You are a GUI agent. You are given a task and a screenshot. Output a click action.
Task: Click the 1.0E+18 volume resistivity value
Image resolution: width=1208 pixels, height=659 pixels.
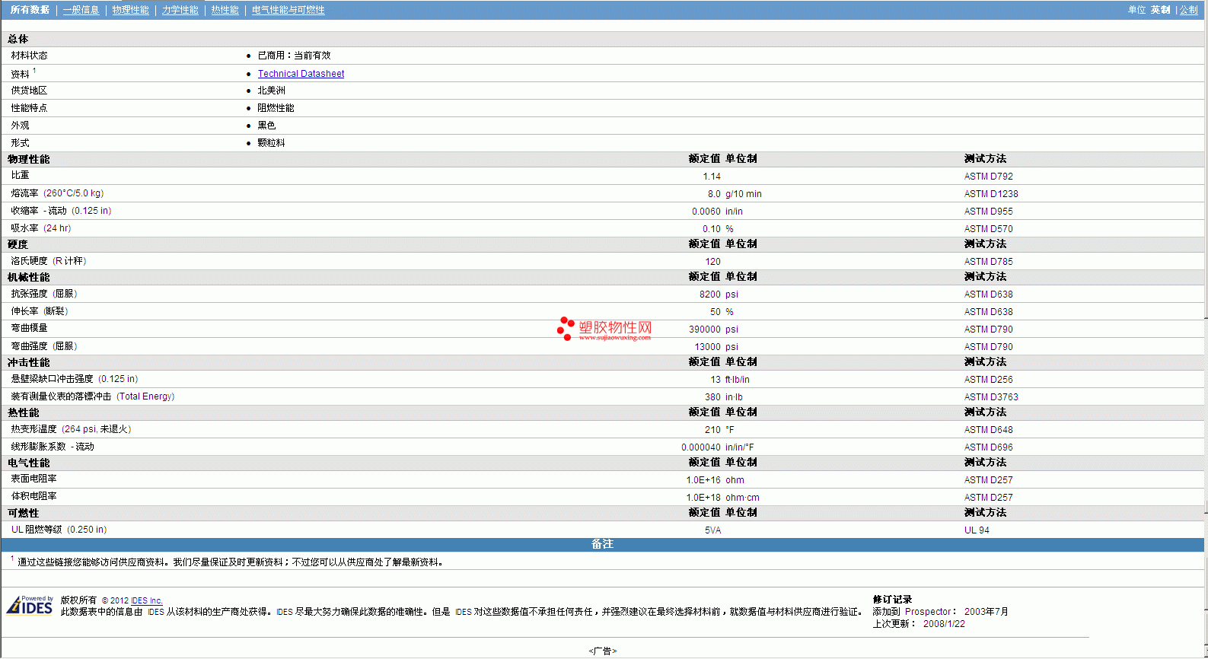coord(703,498)
